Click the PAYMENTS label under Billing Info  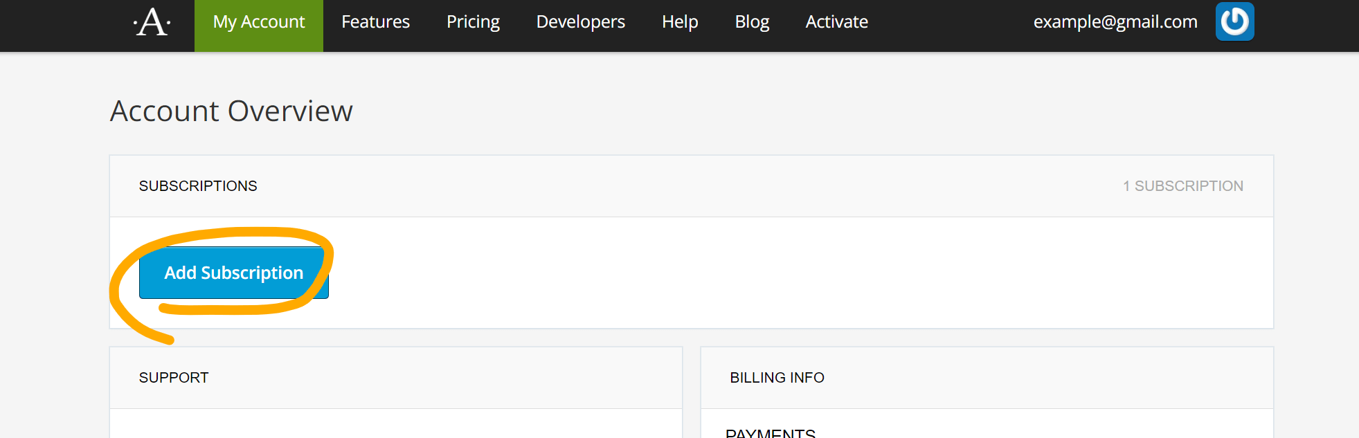[770, 432]
